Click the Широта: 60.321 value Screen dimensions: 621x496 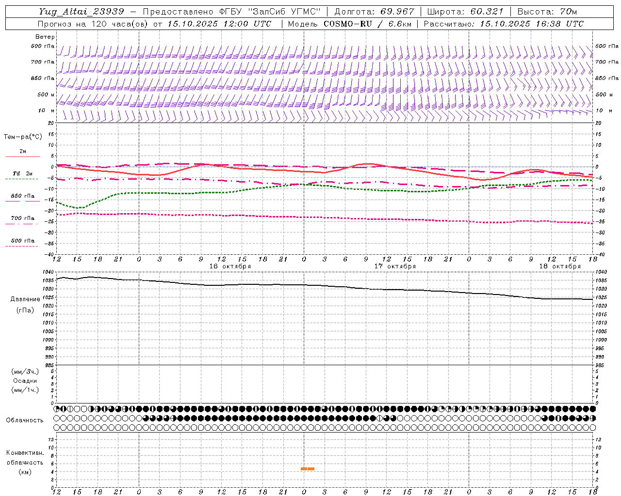pos(465,12)
